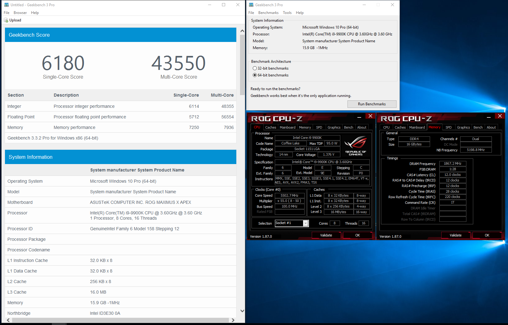Viewport: 508px width, 325px height.
Task: Switch to SPD tab in right CPU-Z
Action: (x=449, y=127)
